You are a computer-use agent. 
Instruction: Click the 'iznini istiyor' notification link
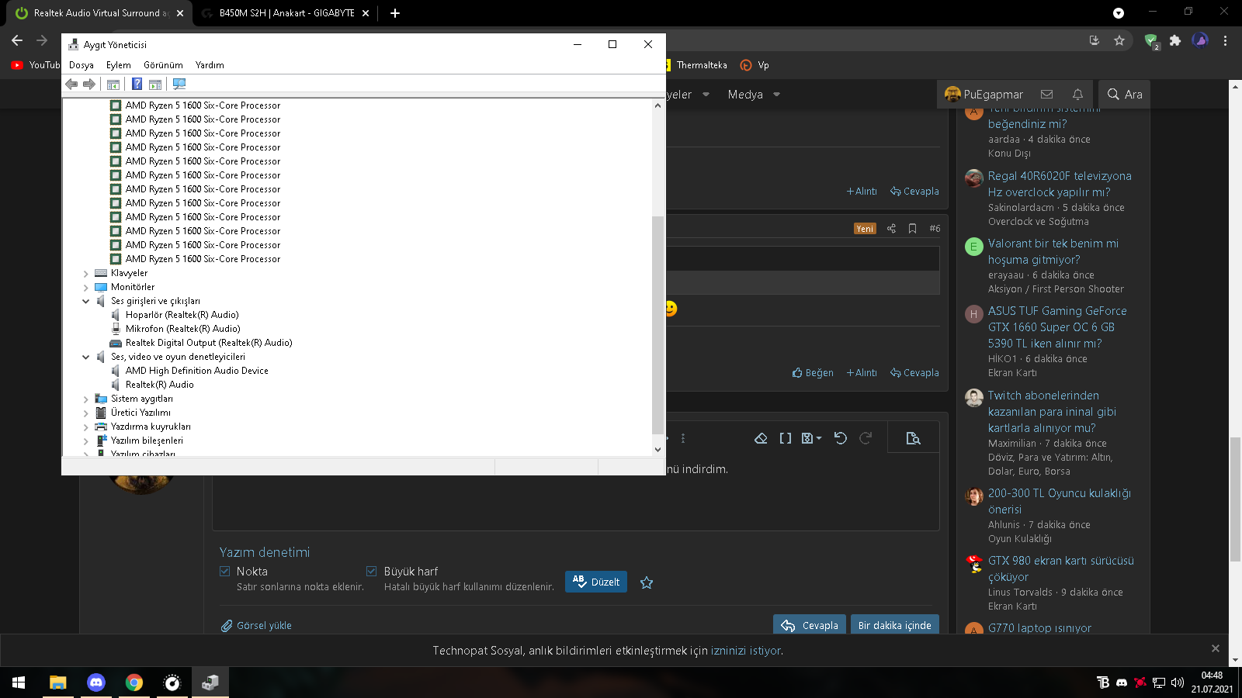pos(746,651)
